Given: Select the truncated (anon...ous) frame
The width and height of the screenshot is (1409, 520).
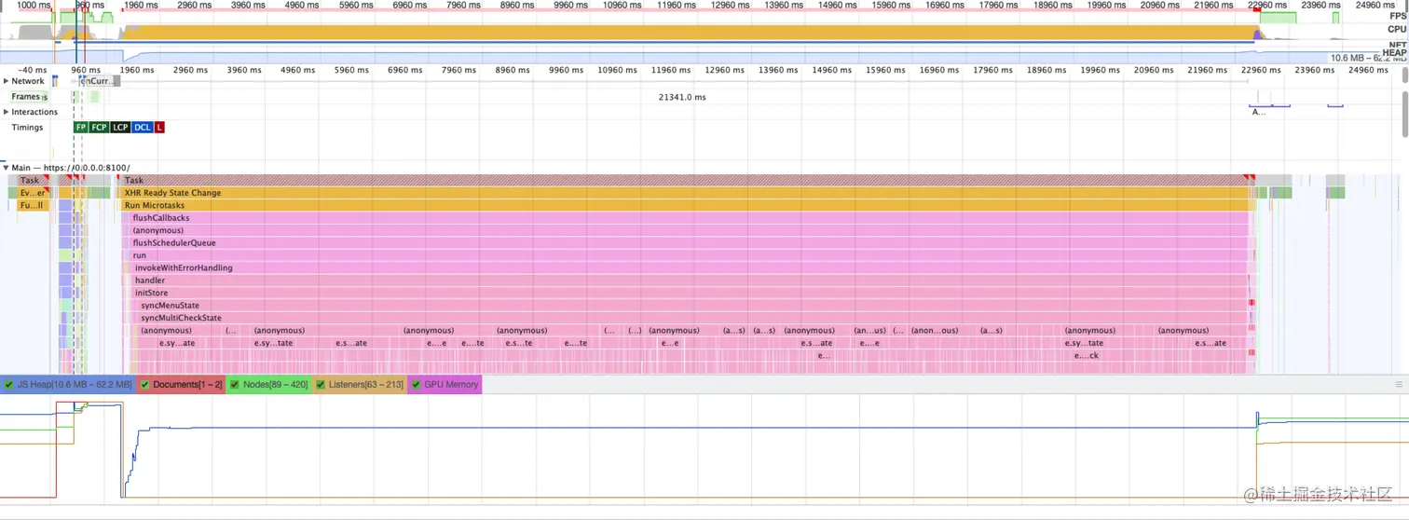Looking at the screenshot, I should pos(935,331).
